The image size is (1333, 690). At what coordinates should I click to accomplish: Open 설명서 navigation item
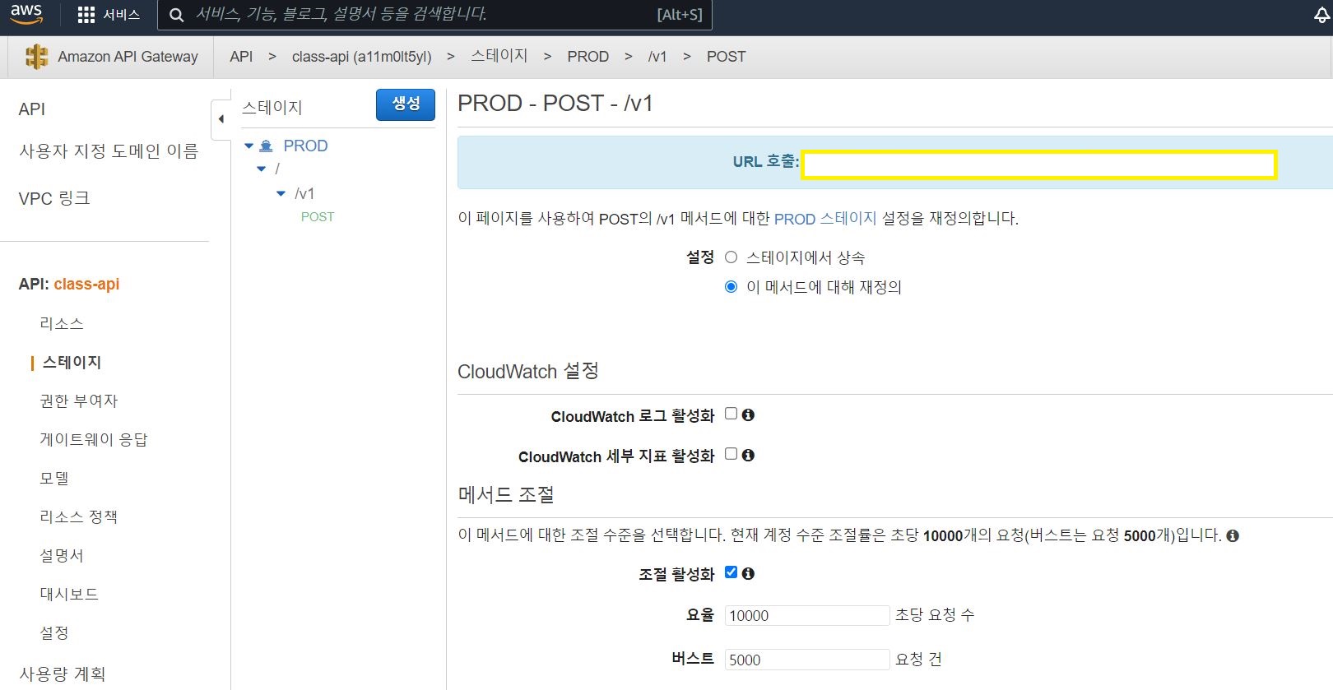[x=62, y=556]
